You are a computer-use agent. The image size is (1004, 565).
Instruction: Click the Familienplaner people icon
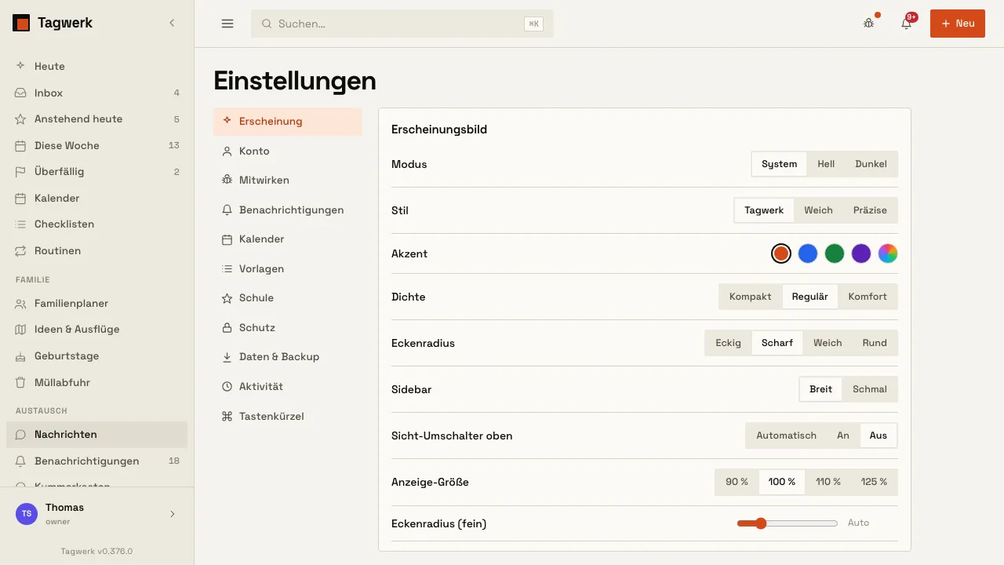click(20, 304)
